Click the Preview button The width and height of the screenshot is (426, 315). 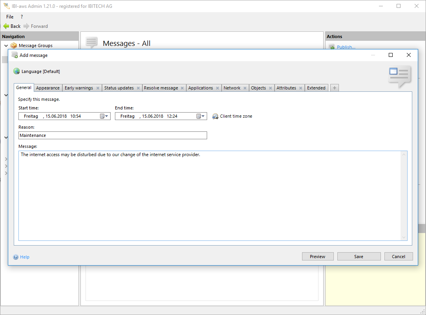317,257
